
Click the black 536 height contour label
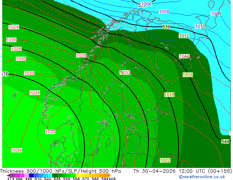click(x=166, y=27)
